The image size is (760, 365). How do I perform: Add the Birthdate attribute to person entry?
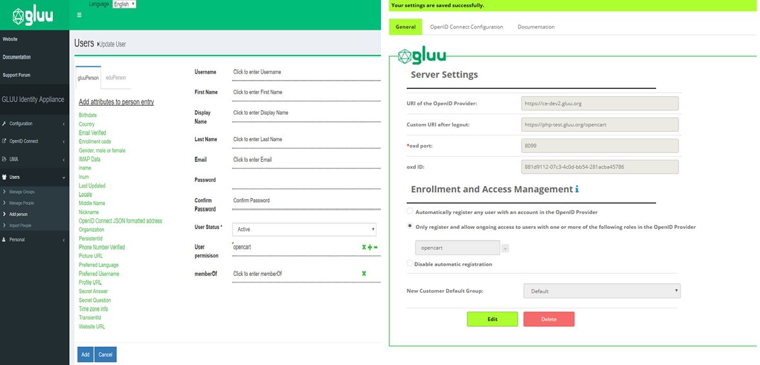click(88, 115)
